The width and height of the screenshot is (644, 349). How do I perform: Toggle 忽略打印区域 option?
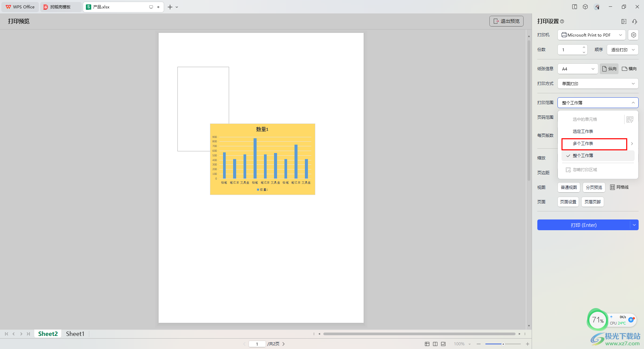pyautogui.click(x=582, y=170)
